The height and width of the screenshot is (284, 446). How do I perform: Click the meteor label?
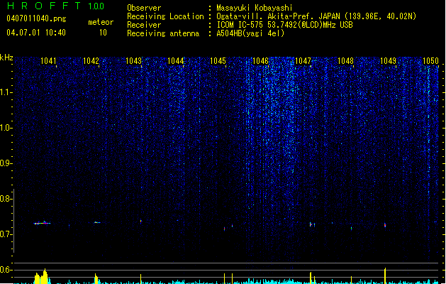[101, 22]
